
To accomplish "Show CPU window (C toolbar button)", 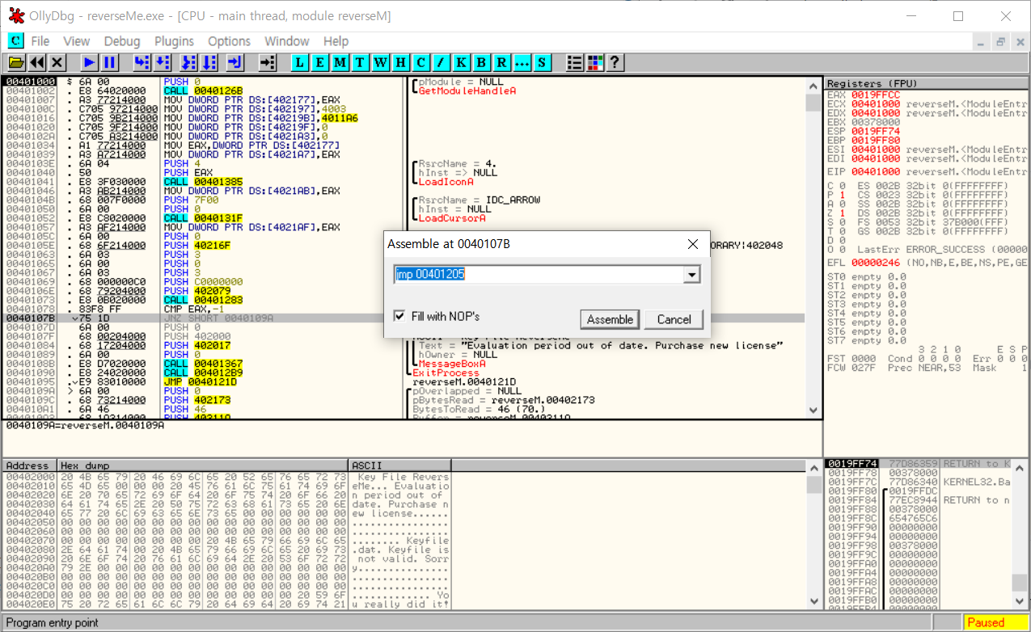I will click(421, 62).
